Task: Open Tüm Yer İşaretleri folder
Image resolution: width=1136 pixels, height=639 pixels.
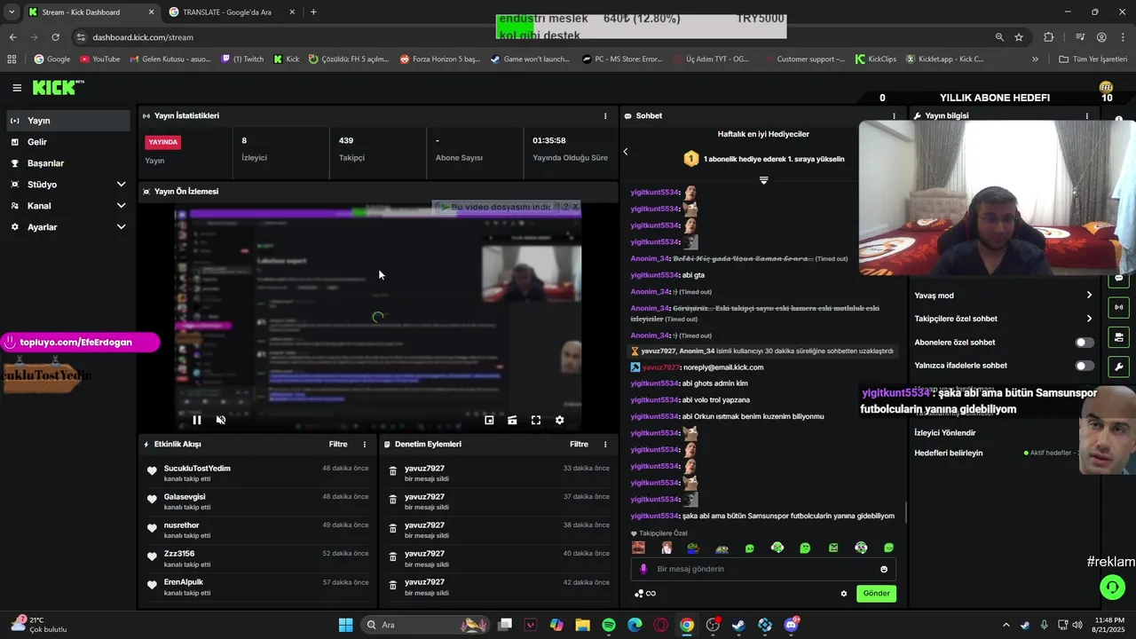Action: 1093,59
